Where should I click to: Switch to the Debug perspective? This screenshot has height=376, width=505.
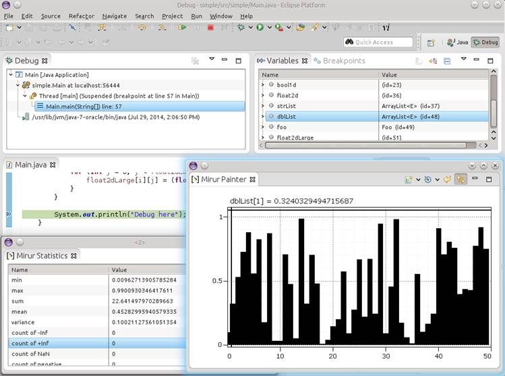485,42
